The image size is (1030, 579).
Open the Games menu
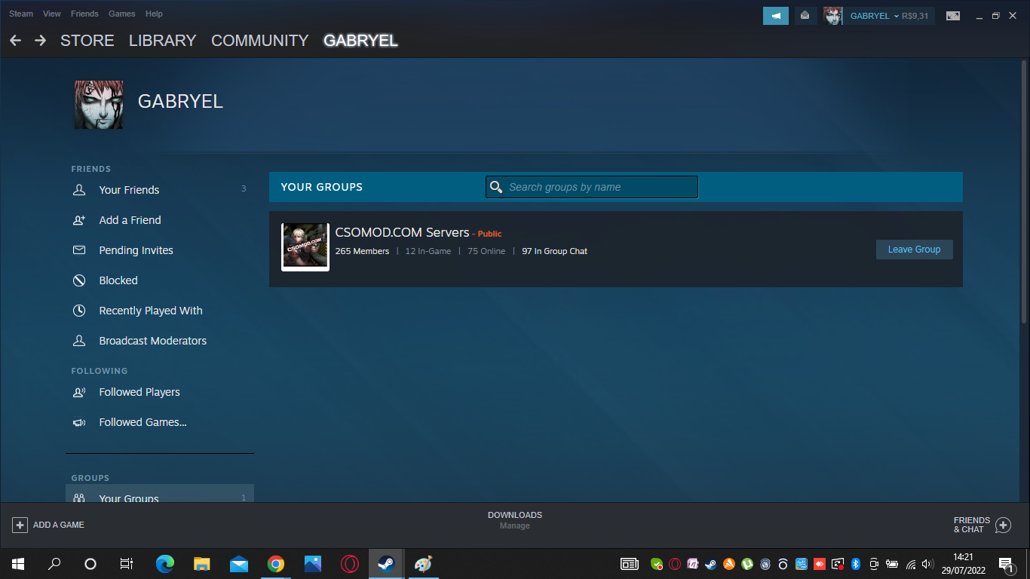121,14
